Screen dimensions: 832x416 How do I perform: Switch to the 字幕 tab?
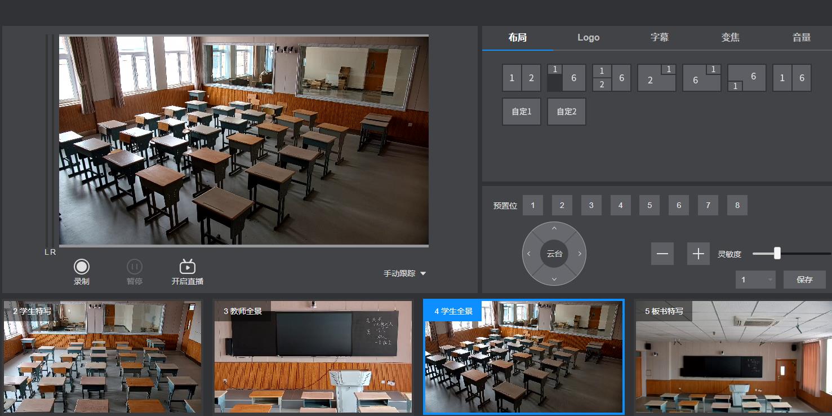coord(660,38)
